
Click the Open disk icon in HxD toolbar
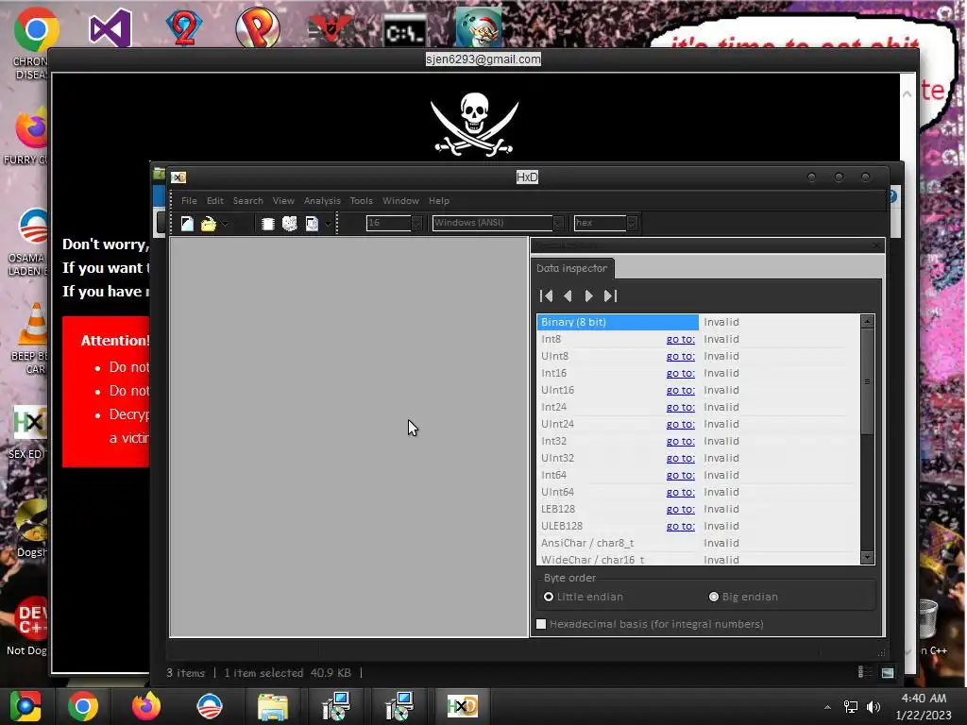[289, 223]
